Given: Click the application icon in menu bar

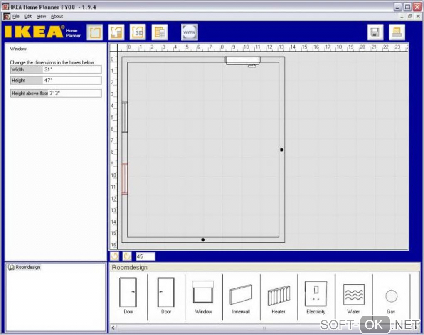Looking at the screenshot, I should click(x=7, y=17).
